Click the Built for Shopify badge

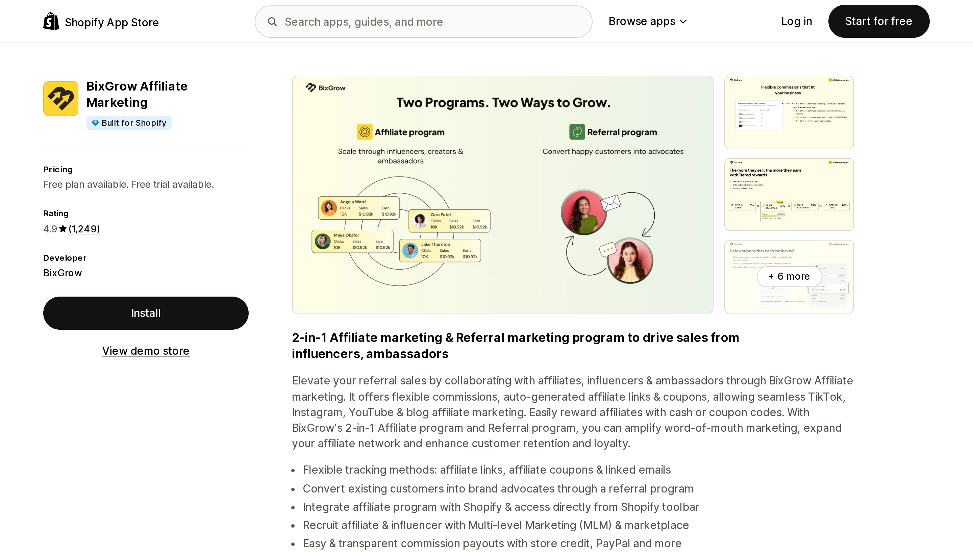[129, 123]
